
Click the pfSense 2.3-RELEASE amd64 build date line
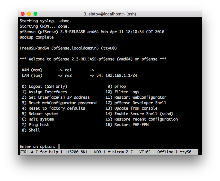pos(92,32)
